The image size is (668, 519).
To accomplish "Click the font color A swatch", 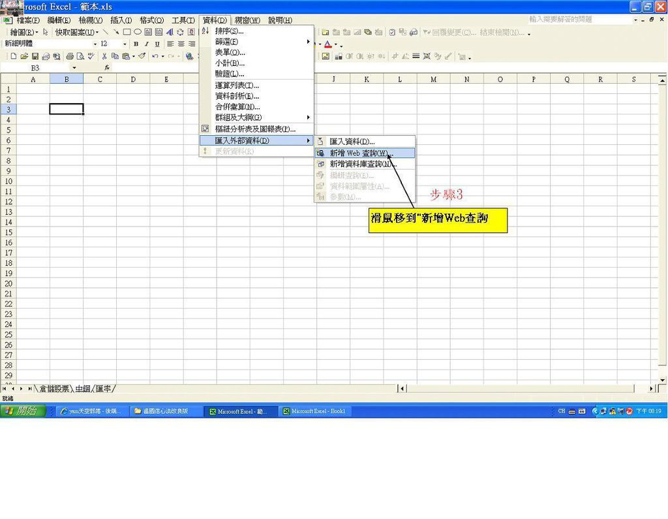I will click(327, 44).
